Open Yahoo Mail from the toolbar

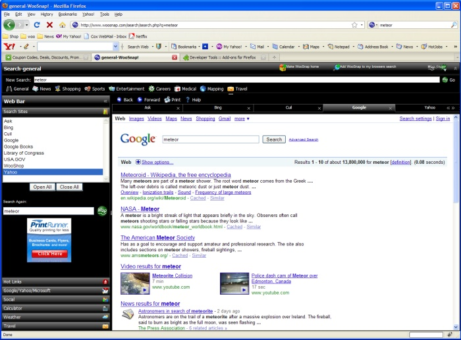257,47
